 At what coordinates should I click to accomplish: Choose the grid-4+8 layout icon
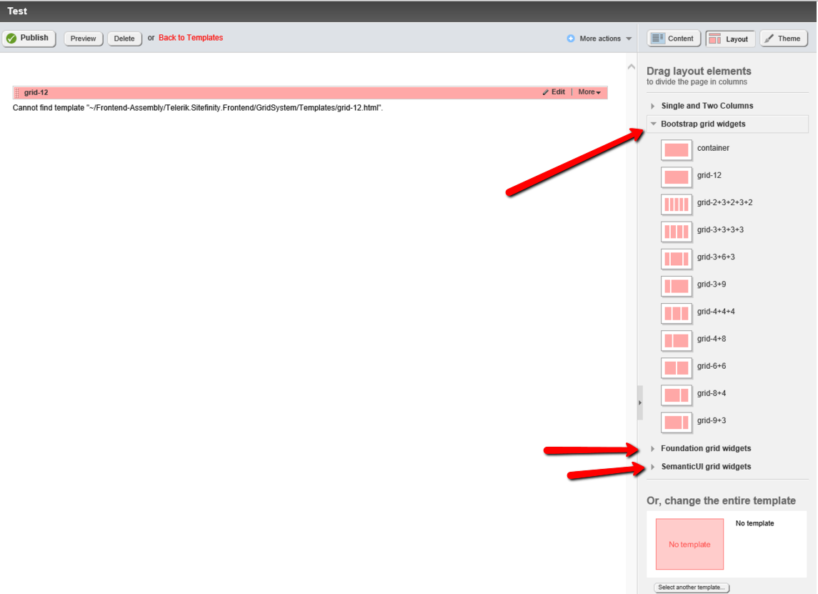coord(676,340)
